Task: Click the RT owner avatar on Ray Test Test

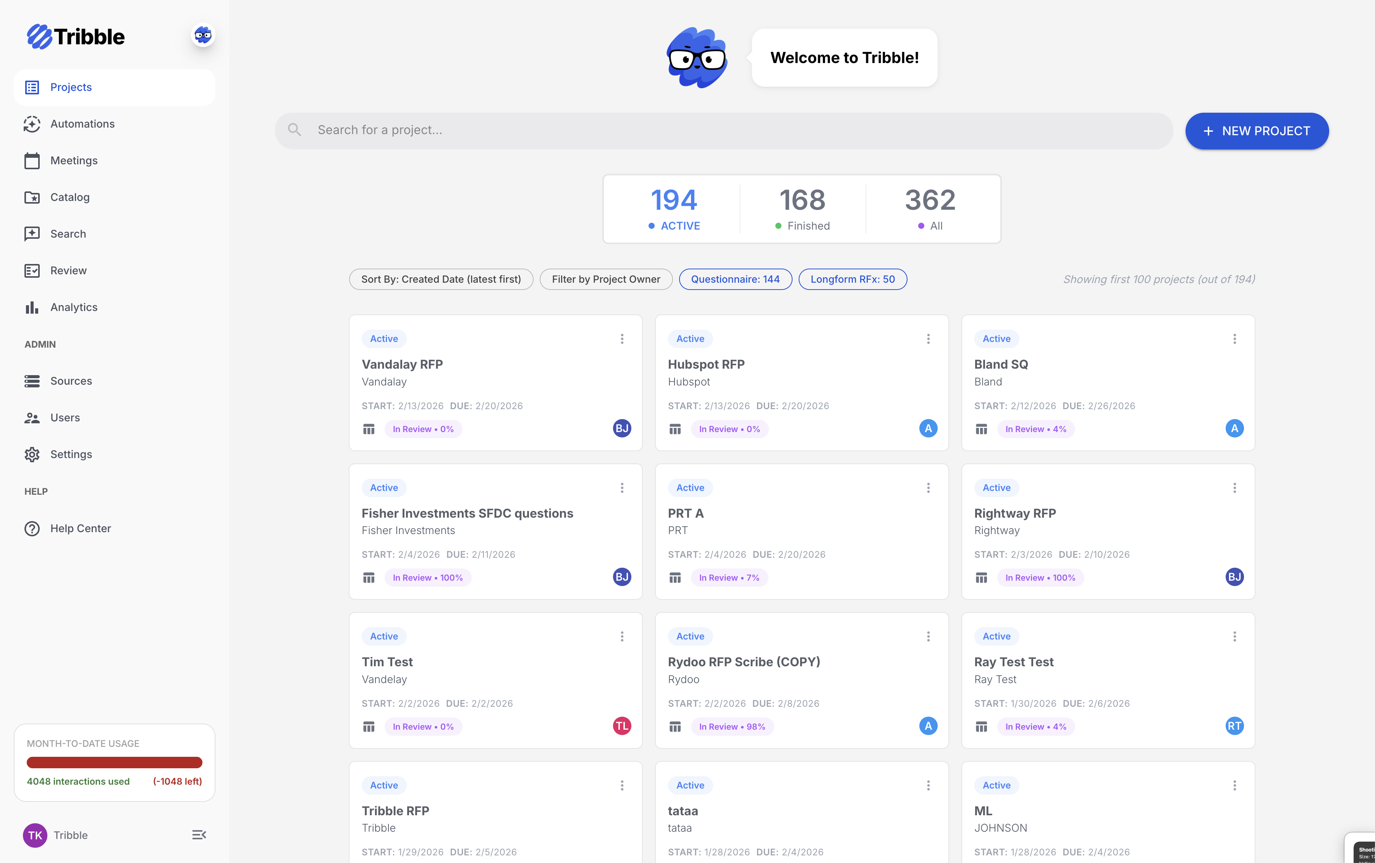Action: [x=1235, y=726]
